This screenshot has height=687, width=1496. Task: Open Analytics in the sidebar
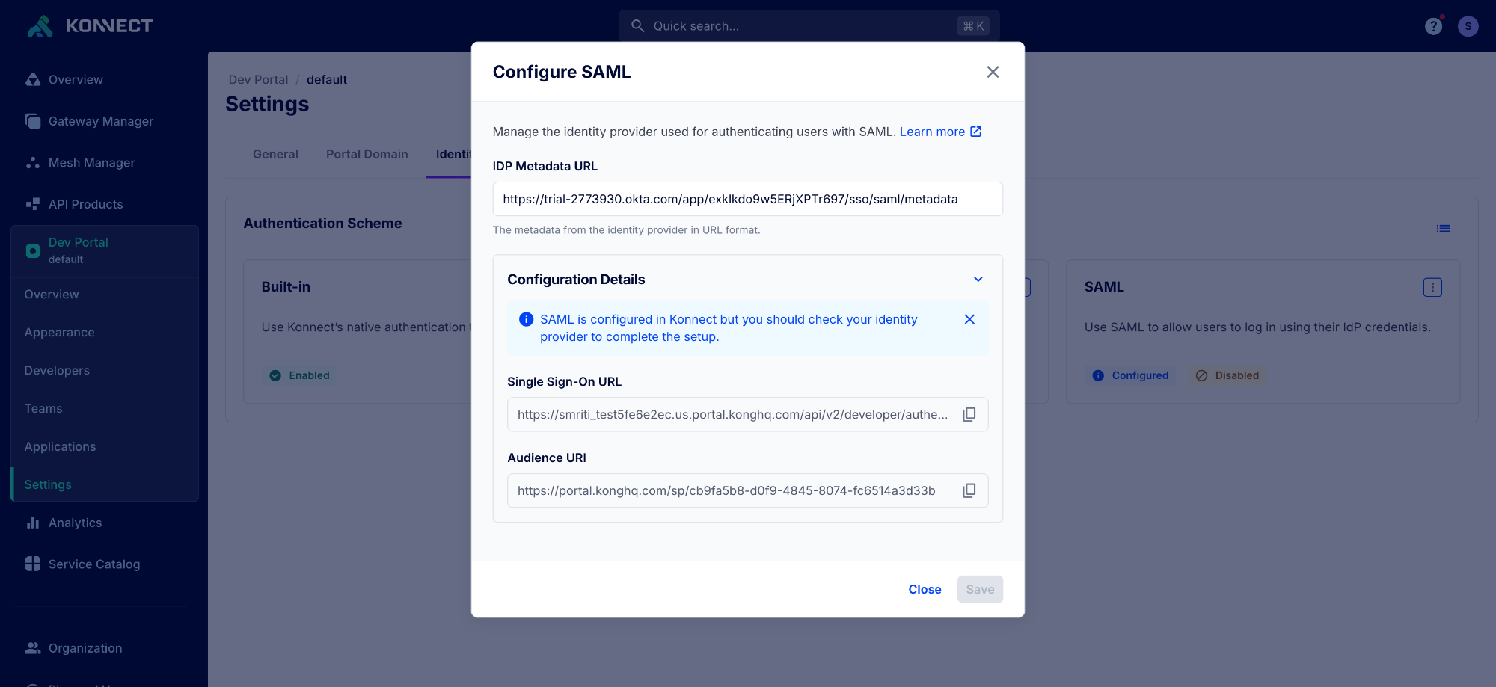(75, 523)
